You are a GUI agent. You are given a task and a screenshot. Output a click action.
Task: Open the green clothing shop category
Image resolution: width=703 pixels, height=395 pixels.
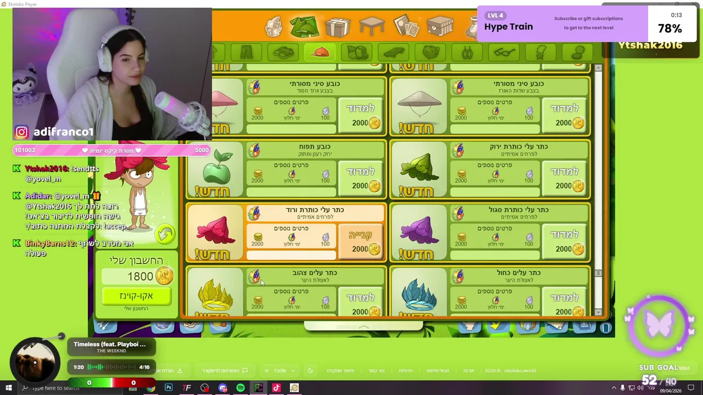coord(304,26)
